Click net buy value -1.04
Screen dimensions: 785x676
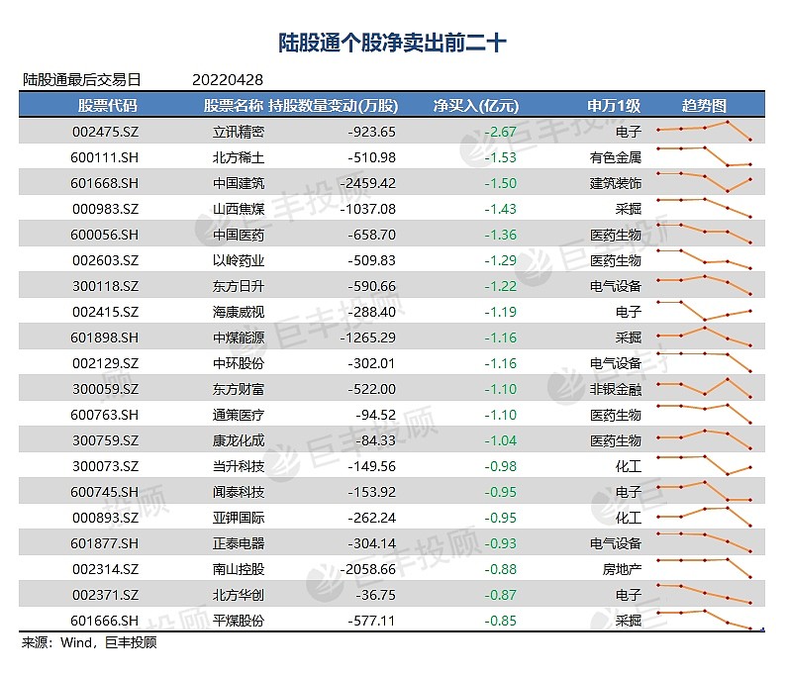(500, 440)
